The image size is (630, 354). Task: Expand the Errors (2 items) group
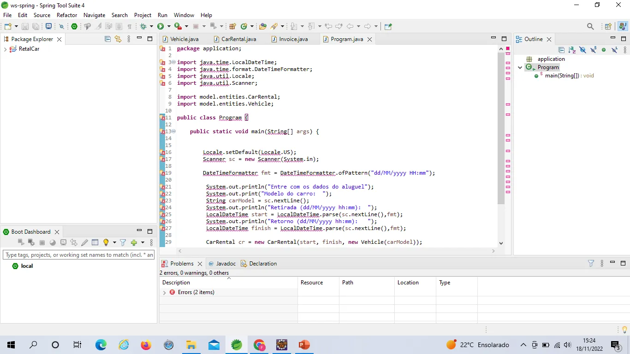[x=165, y=293]
